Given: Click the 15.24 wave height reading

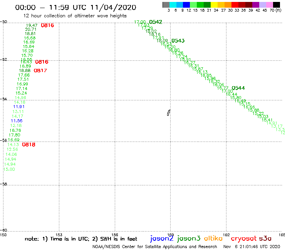Looking at the screenshot, I should 21,93.
